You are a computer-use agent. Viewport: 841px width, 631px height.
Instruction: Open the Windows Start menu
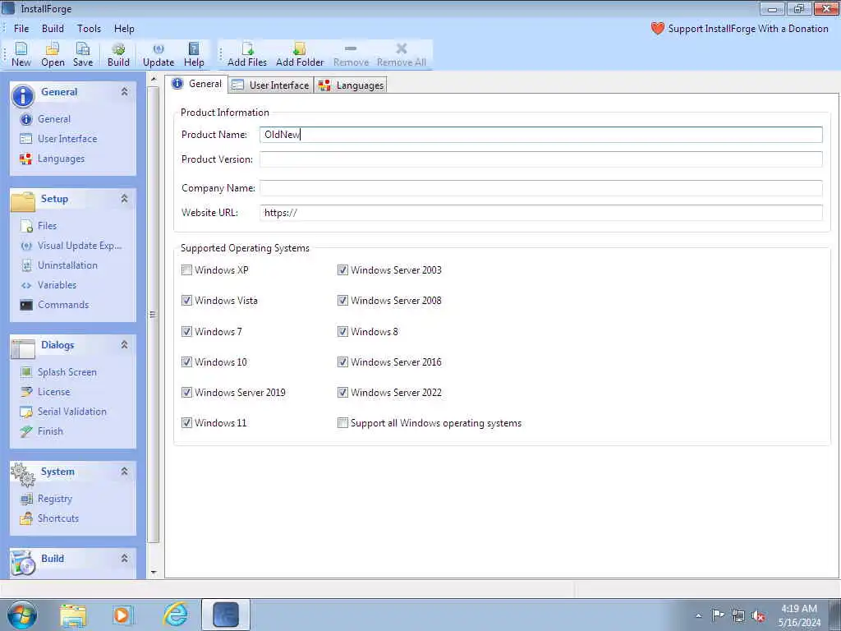(x=22, y=615)
